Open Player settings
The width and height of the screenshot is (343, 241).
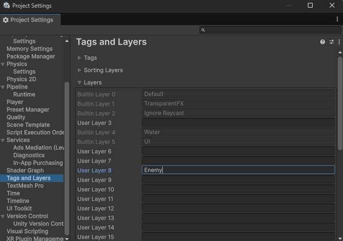[15, 102]
